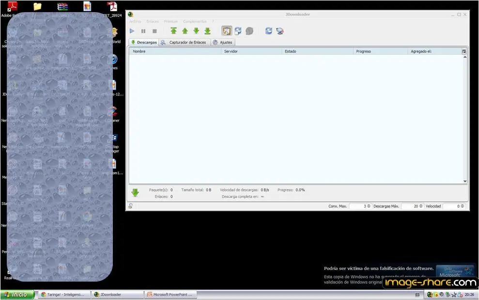This screenshot has width=479, height=300.
Task: Open the WinRAR archive desktop icon
Action: (x=62, y=6)
